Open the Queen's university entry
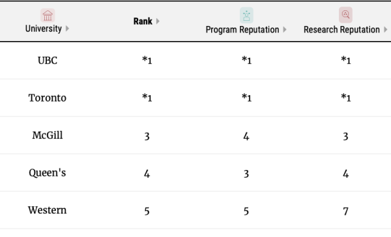 pos(48,173)
